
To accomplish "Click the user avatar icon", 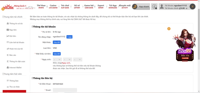I will (161, 7).
